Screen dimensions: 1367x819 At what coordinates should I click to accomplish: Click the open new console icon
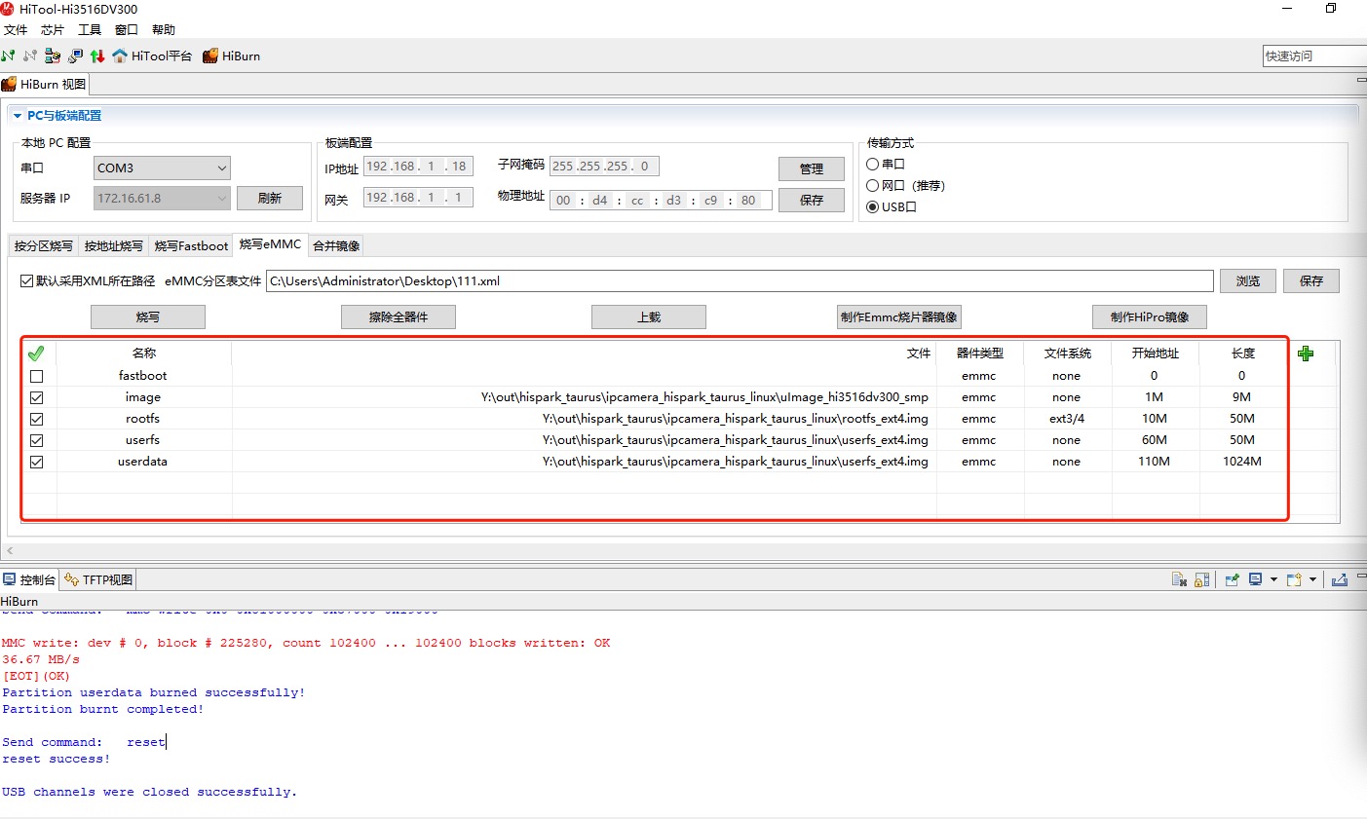1293,579
